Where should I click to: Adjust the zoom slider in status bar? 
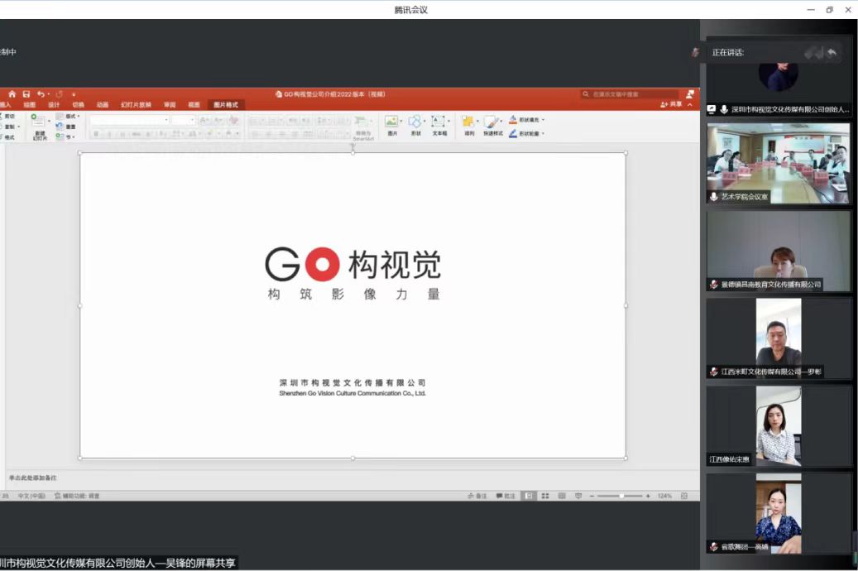click(x=620, y=496)
